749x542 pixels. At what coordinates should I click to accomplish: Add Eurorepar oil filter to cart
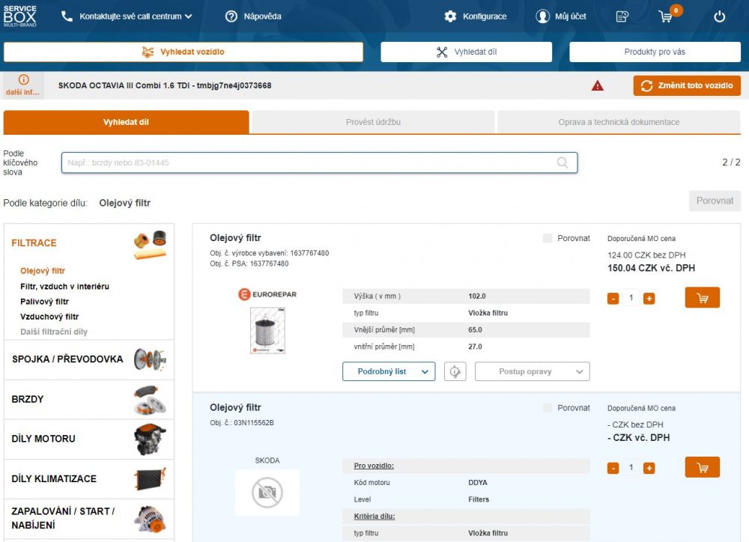click(702, 298)
